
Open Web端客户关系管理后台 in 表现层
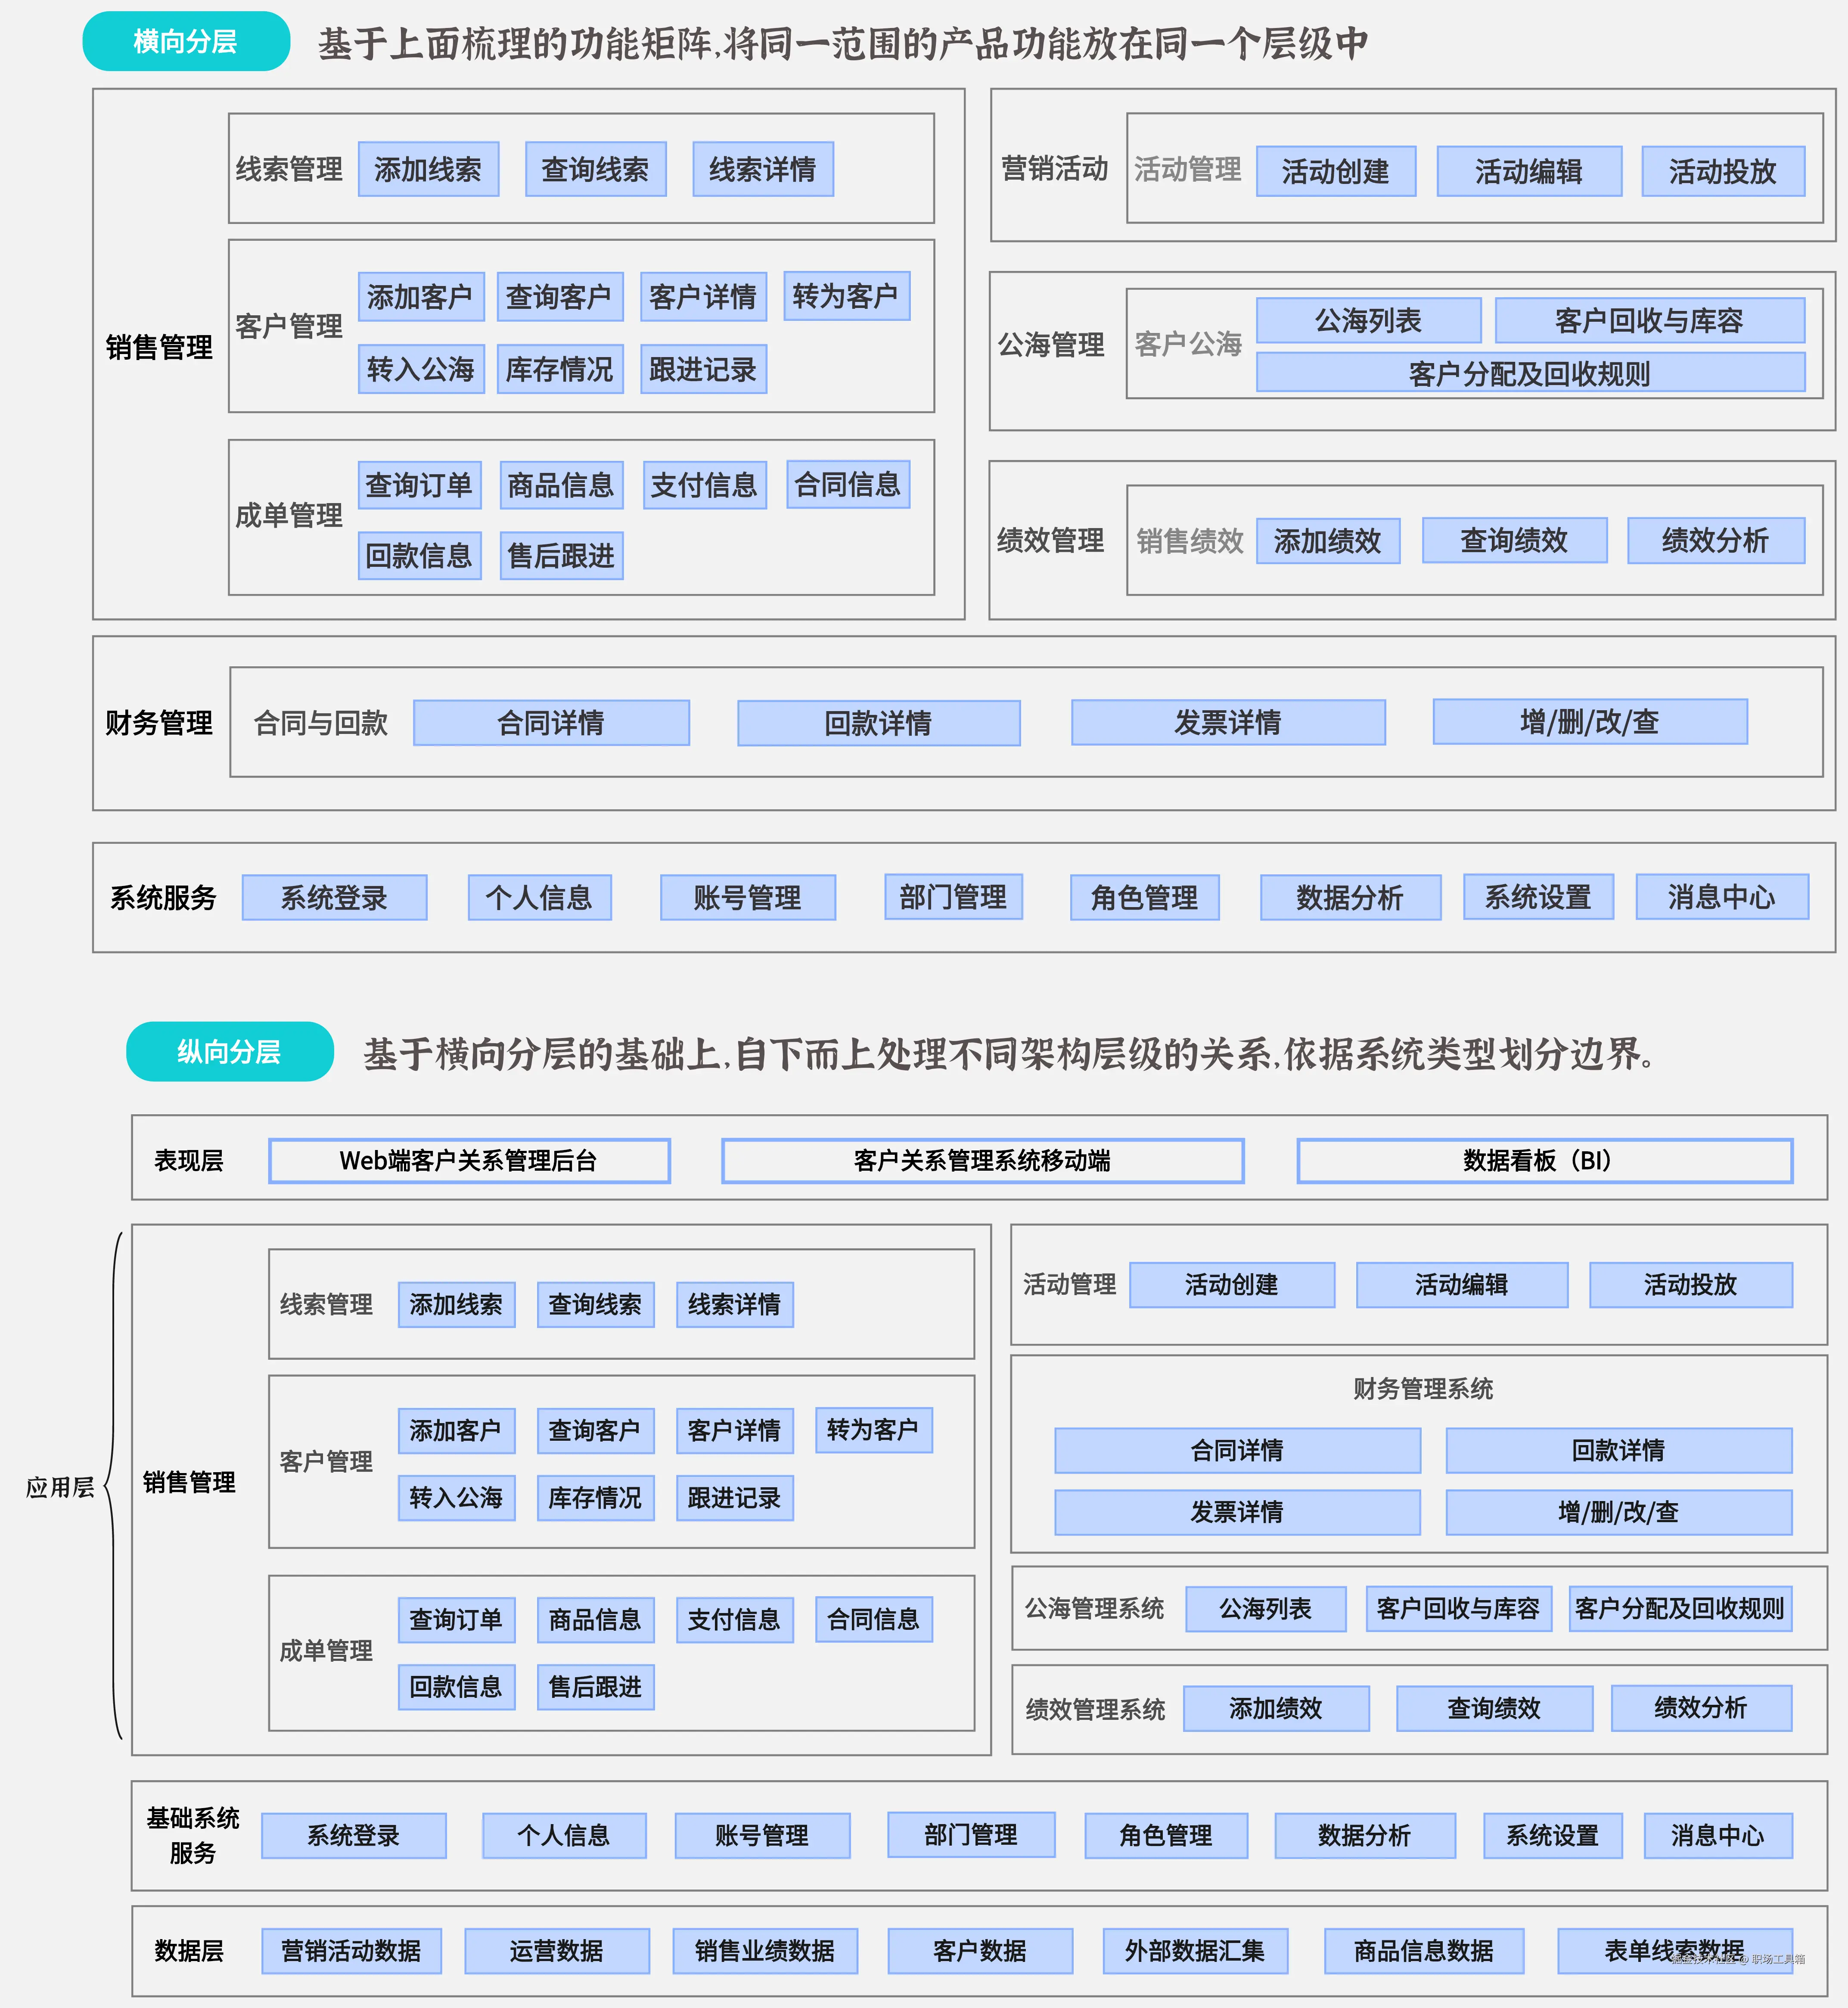469,1160
